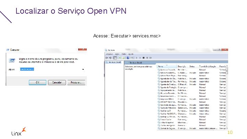
Task: Click the gear icon beside BranchCache
Action: point(158,120)
